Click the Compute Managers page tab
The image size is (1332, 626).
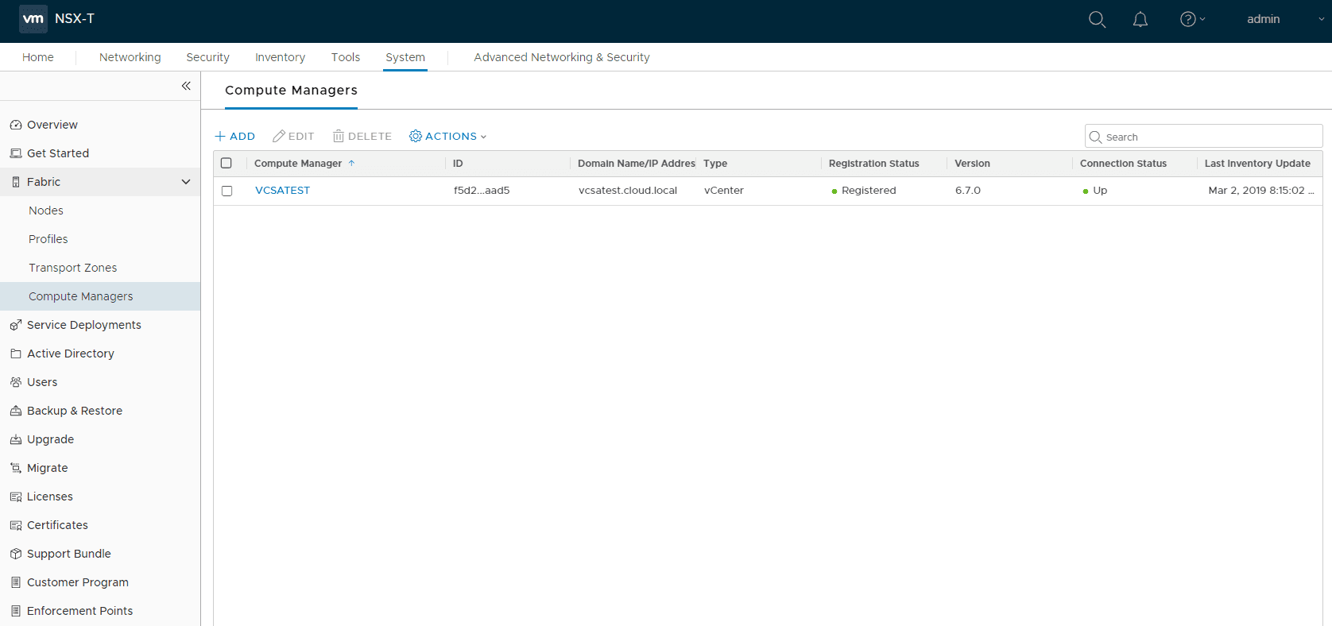click(x=291, y=91)
